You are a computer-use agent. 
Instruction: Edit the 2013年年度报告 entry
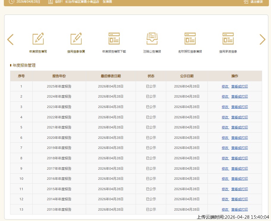click(225, 209)
